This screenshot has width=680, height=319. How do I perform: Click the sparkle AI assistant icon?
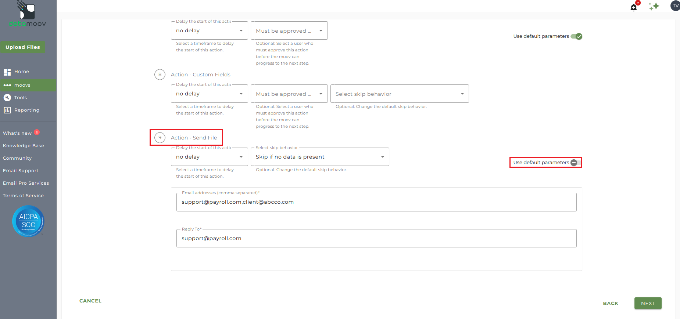coord(654,6)
